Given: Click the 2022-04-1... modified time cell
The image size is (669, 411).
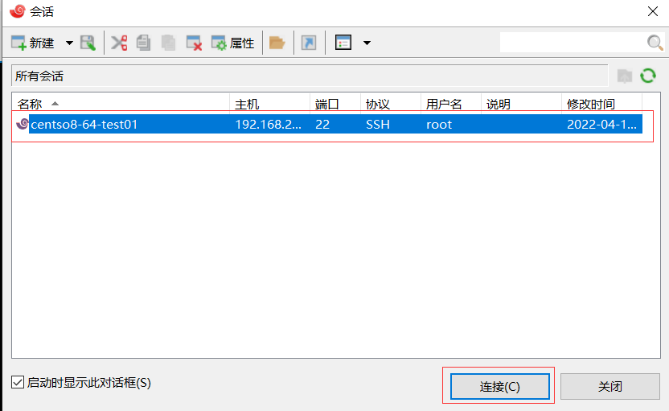Looking at the screenshot, I should point(601,124).
